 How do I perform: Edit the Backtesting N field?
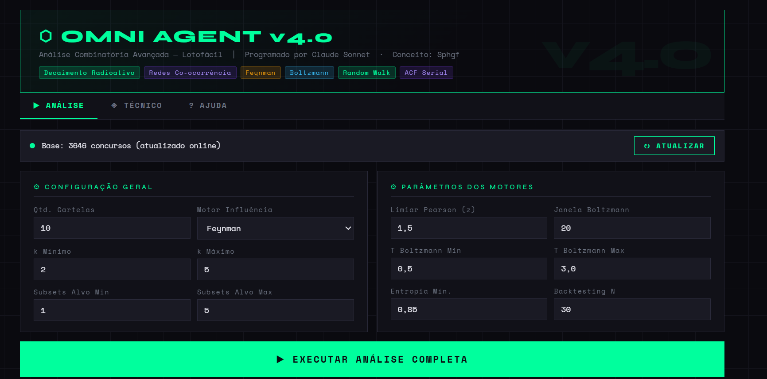point(632,309)
